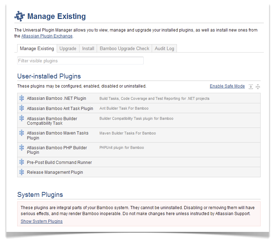Click the Ant Task Plugin puzzle icon
This screenshot has width=275, height=241.
22,108
